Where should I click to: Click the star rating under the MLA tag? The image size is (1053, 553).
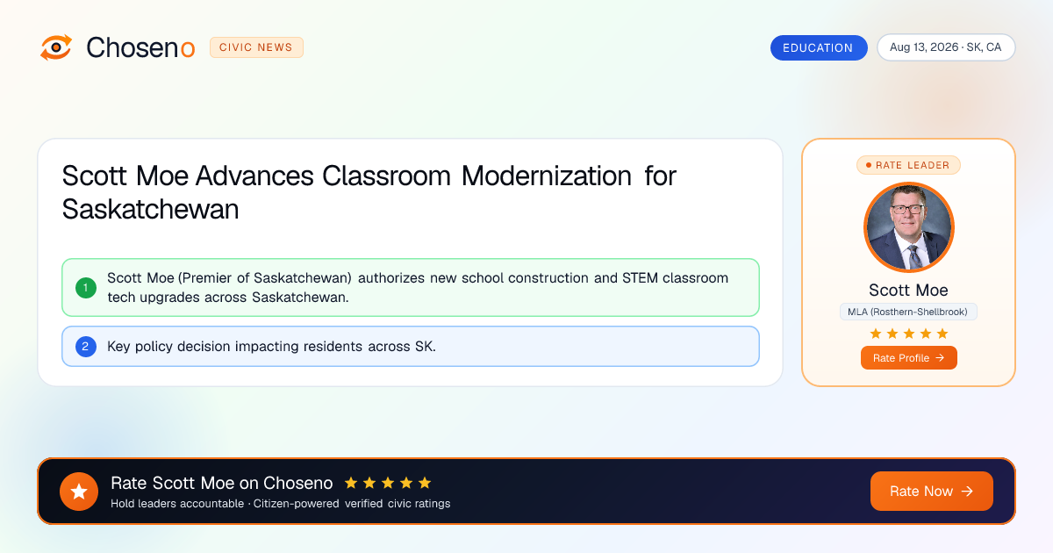pos(908,334)
